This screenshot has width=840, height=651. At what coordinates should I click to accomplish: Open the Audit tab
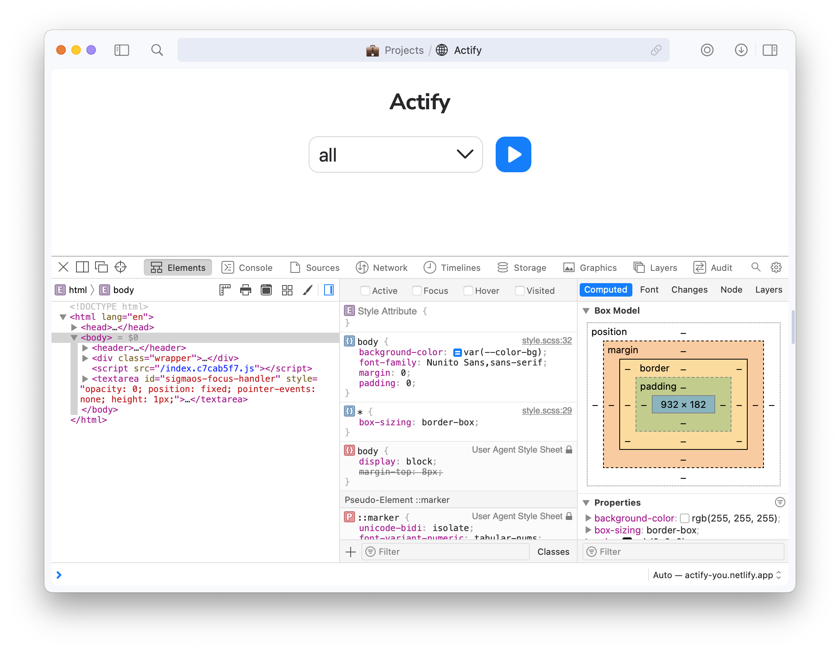coord(713,268)
